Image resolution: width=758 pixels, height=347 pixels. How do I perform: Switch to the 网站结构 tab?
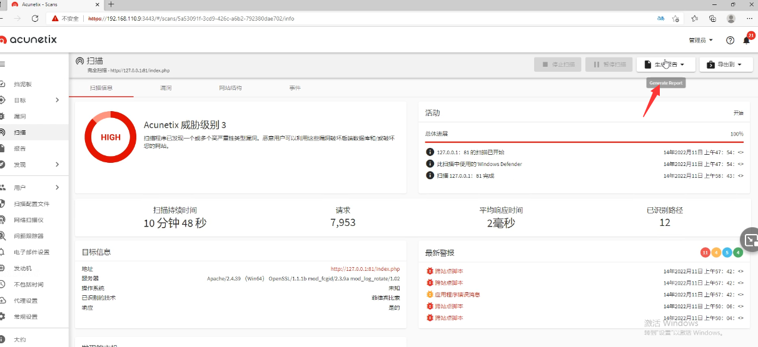[x=230, y=88]
